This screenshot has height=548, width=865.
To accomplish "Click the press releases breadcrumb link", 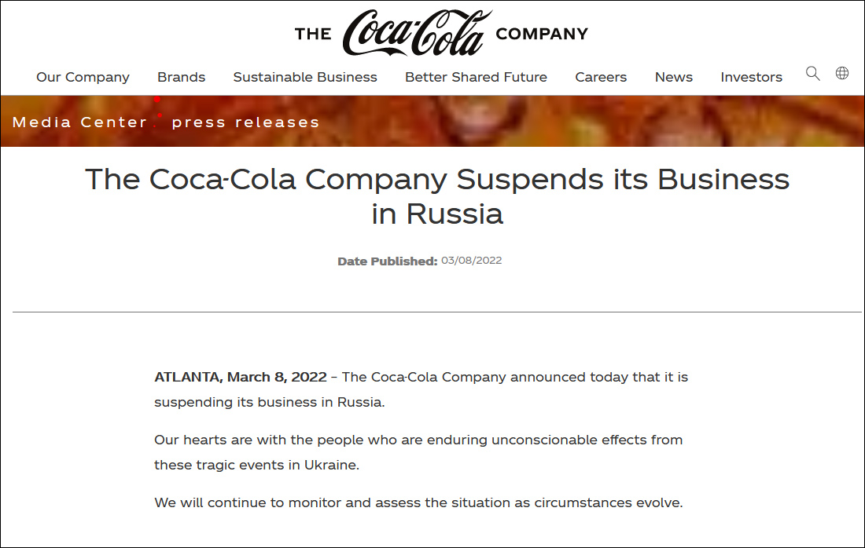I will pos(245,122).
